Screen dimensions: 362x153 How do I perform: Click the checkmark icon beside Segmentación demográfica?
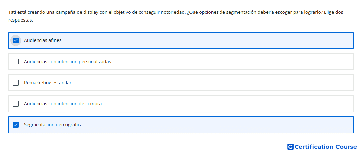16,125
